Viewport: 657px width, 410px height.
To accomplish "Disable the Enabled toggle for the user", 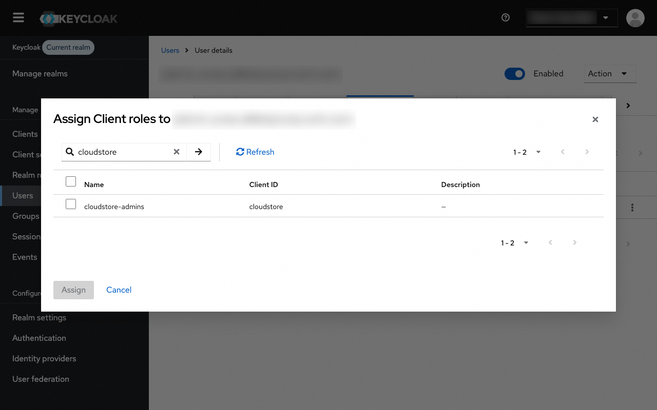I will [515, 73].
